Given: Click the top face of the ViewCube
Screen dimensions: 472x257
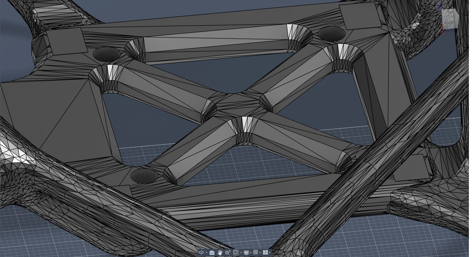Looking at the screenshot, I should coord(449,13).
